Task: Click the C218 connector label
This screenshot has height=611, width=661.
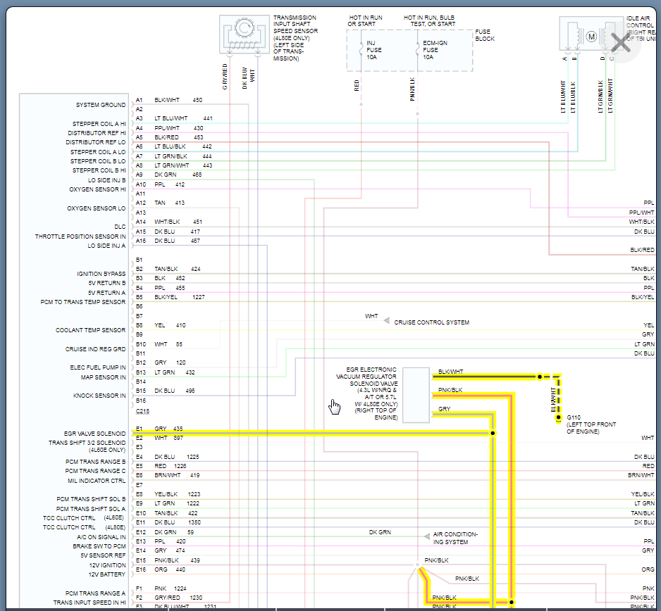Action: click(x=142, y=410)
